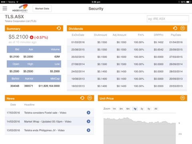Refresh the Summary panel
This screenshot has height=144, width=192.
pos(59,28)
